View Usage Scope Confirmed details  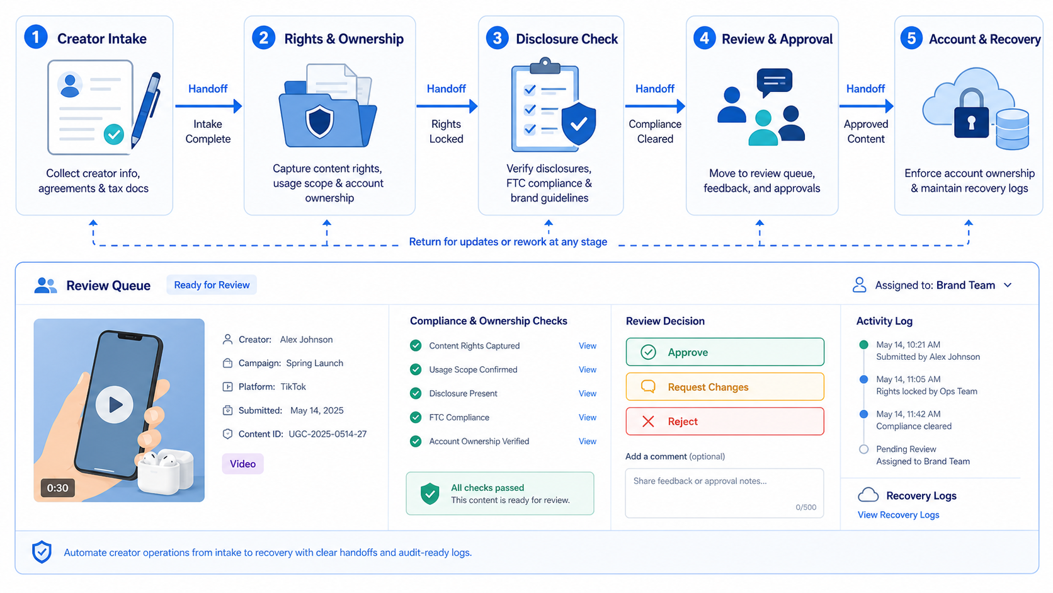[588, 370]
